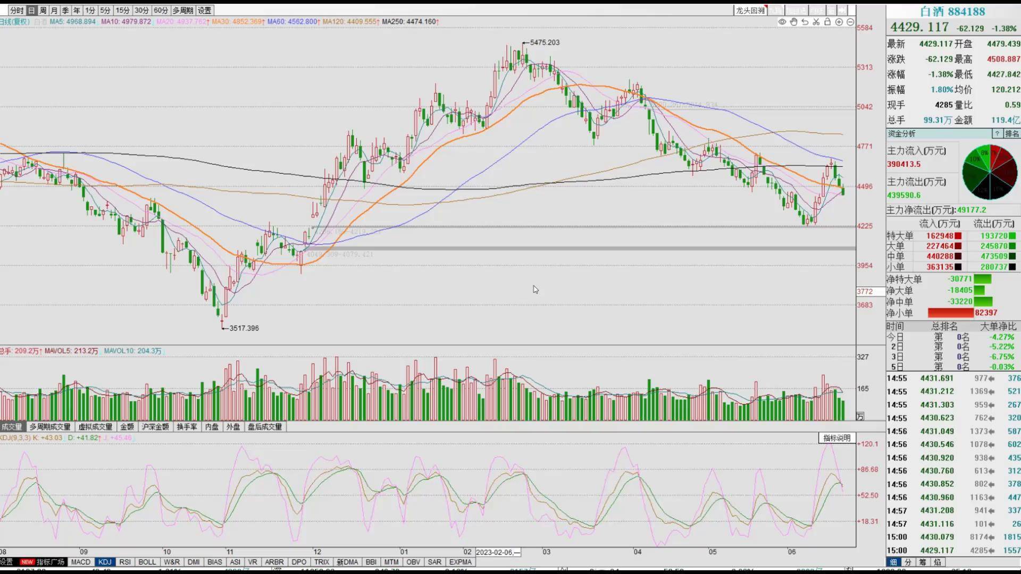Viewport: 1021px width, 574px height.
Task: Open 指标说明 indicator description
Action: [837, 438]
